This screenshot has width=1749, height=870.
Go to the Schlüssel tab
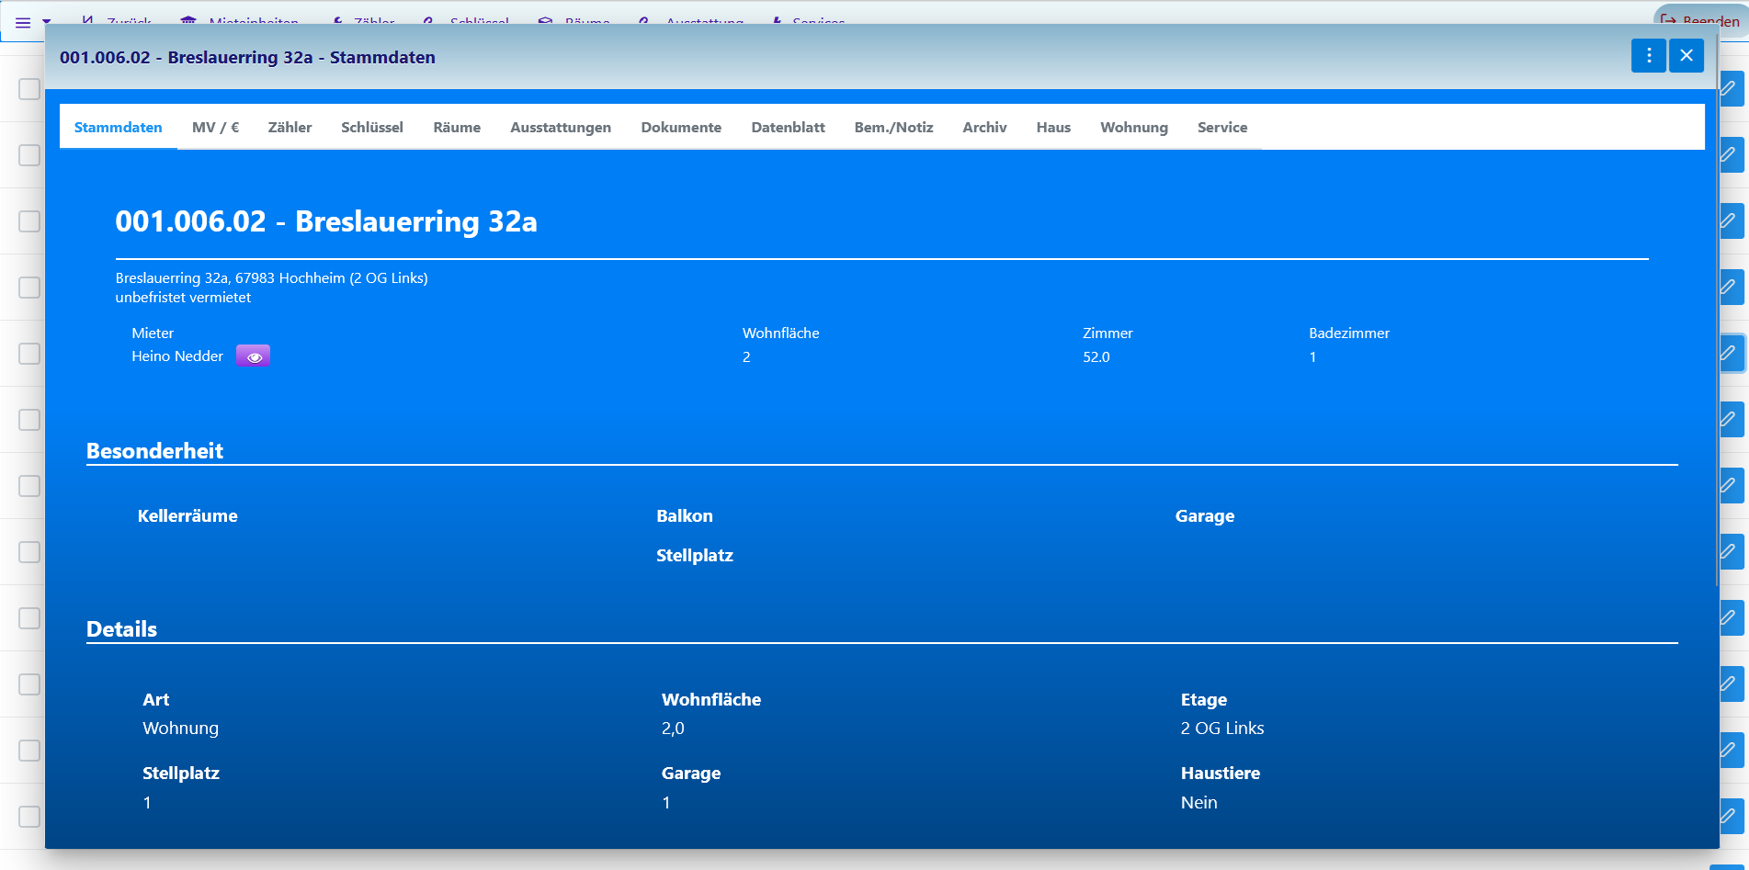pyautogui.click(x=372, y=128)
